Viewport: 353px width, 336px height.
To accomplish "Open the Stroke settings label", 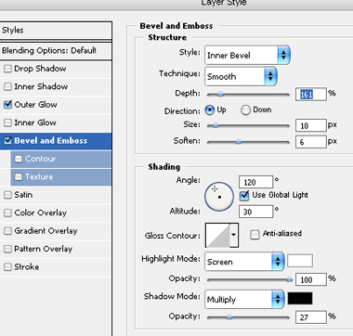I will (x=27, y=266).
